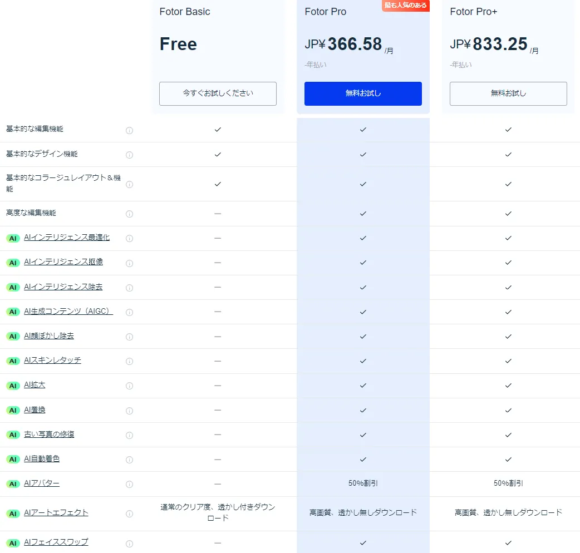Screen dimensions: 580x553
Task: Click the info icon for AI自動着色
Action: coord(130,460)
